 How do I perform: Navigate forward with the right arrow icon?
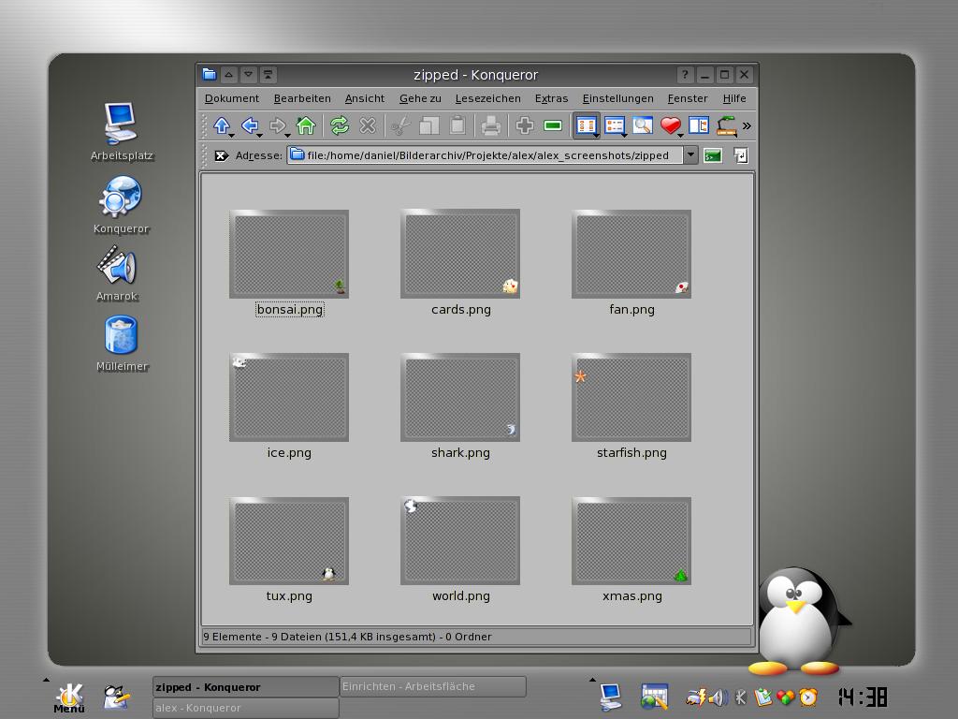277,125
